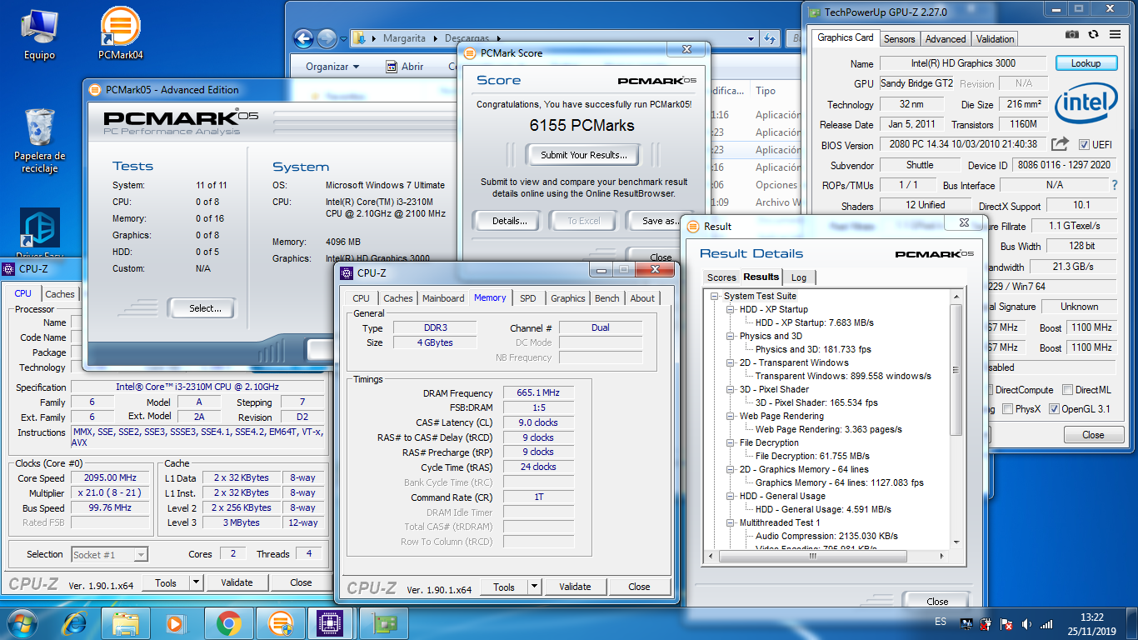Collapse the Web Page Rendering node
Viewport: 1138px width, 640px height.
731,416
